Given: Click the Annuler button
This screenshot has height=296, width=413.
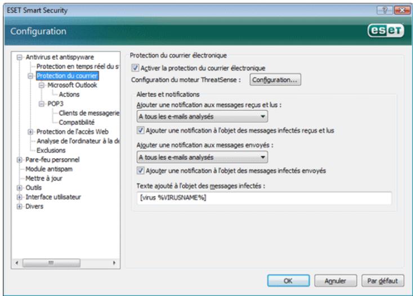Looking at the screenshot, I should [x=335, y=281].
